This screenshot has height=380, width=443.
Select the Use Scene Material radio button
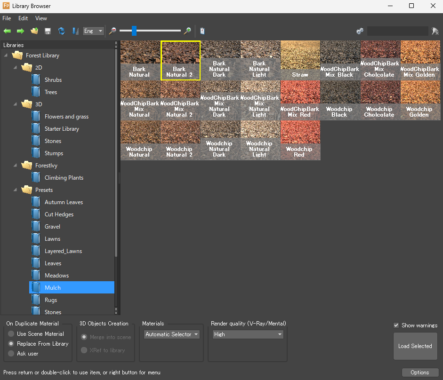click(x=11, y=334)
